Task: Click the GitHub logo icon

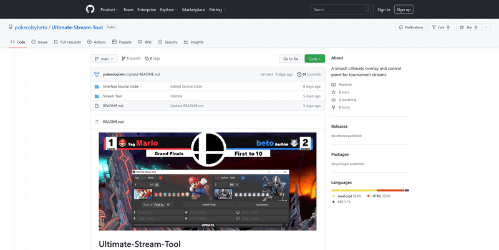Action: (x=90, y=9)
